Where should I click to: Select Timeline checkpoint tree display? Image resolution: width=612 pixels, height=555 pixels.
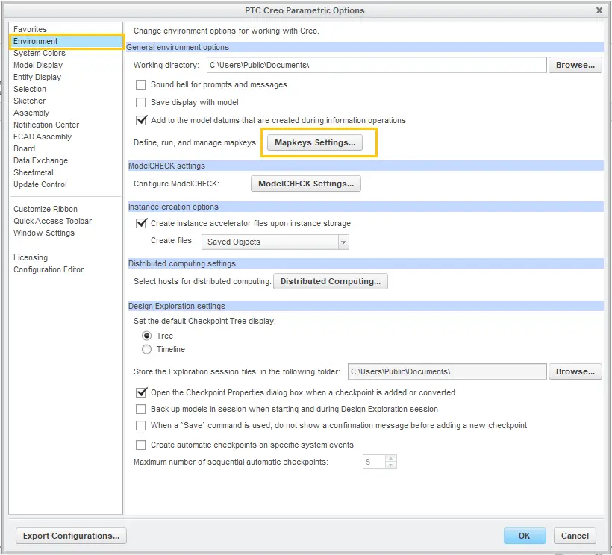click(147, 349)
